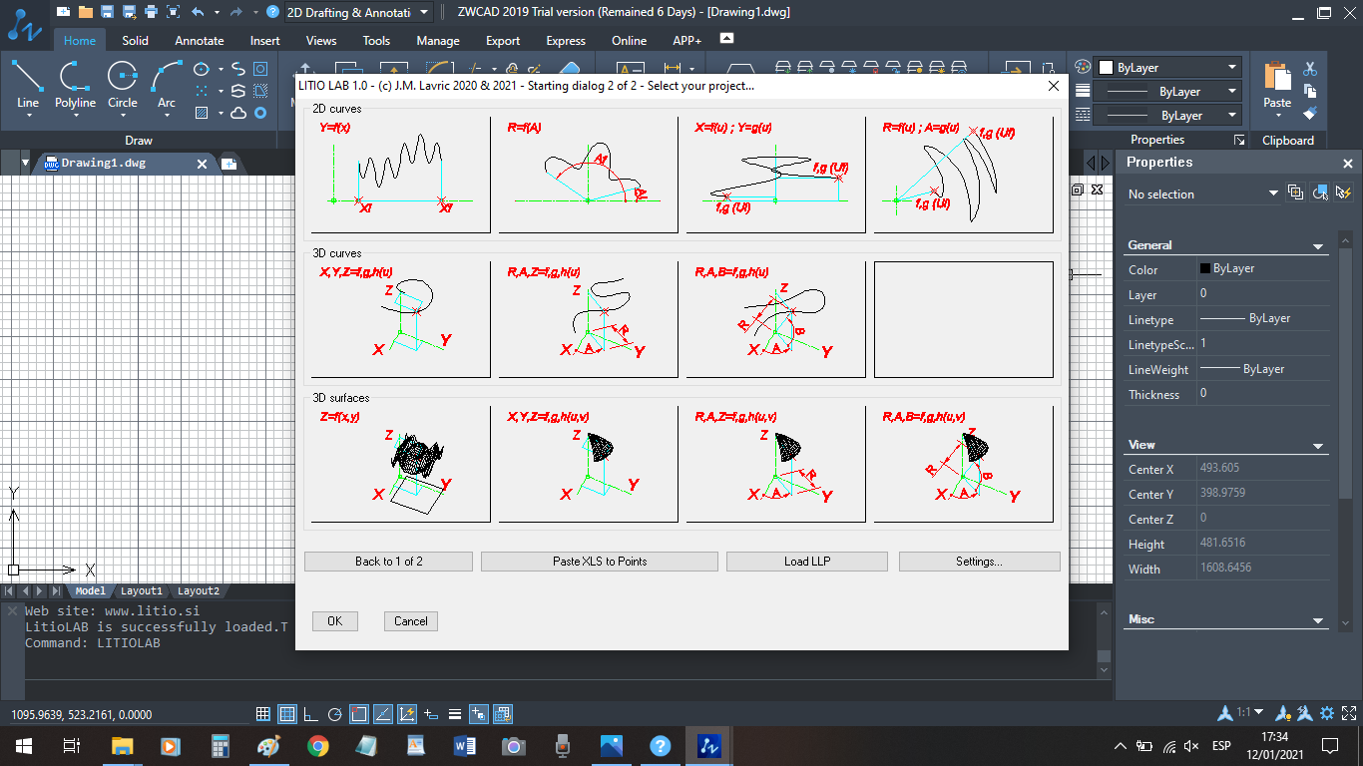Click the blue Help question mark icon
The width and height of the screenshot is (1363, 766).
(272, 12)
